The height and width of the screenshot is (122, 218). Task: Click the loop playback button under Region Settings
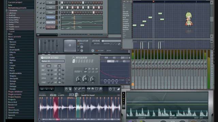[42, 89]
